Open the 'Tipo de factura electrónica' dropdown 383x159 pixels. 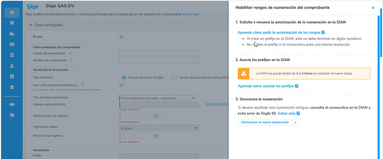tap(158, 98)
